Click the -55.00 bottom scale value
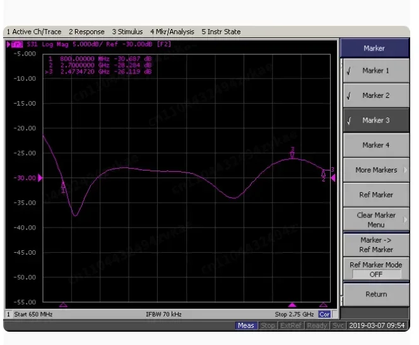Image resolution: width=419 pixels, height=345 pixels. pos(25,302)
